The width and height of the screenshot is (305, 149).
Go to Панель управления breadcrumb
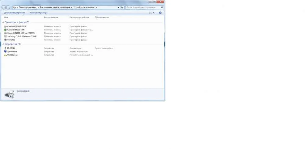(x=28, y=7)
